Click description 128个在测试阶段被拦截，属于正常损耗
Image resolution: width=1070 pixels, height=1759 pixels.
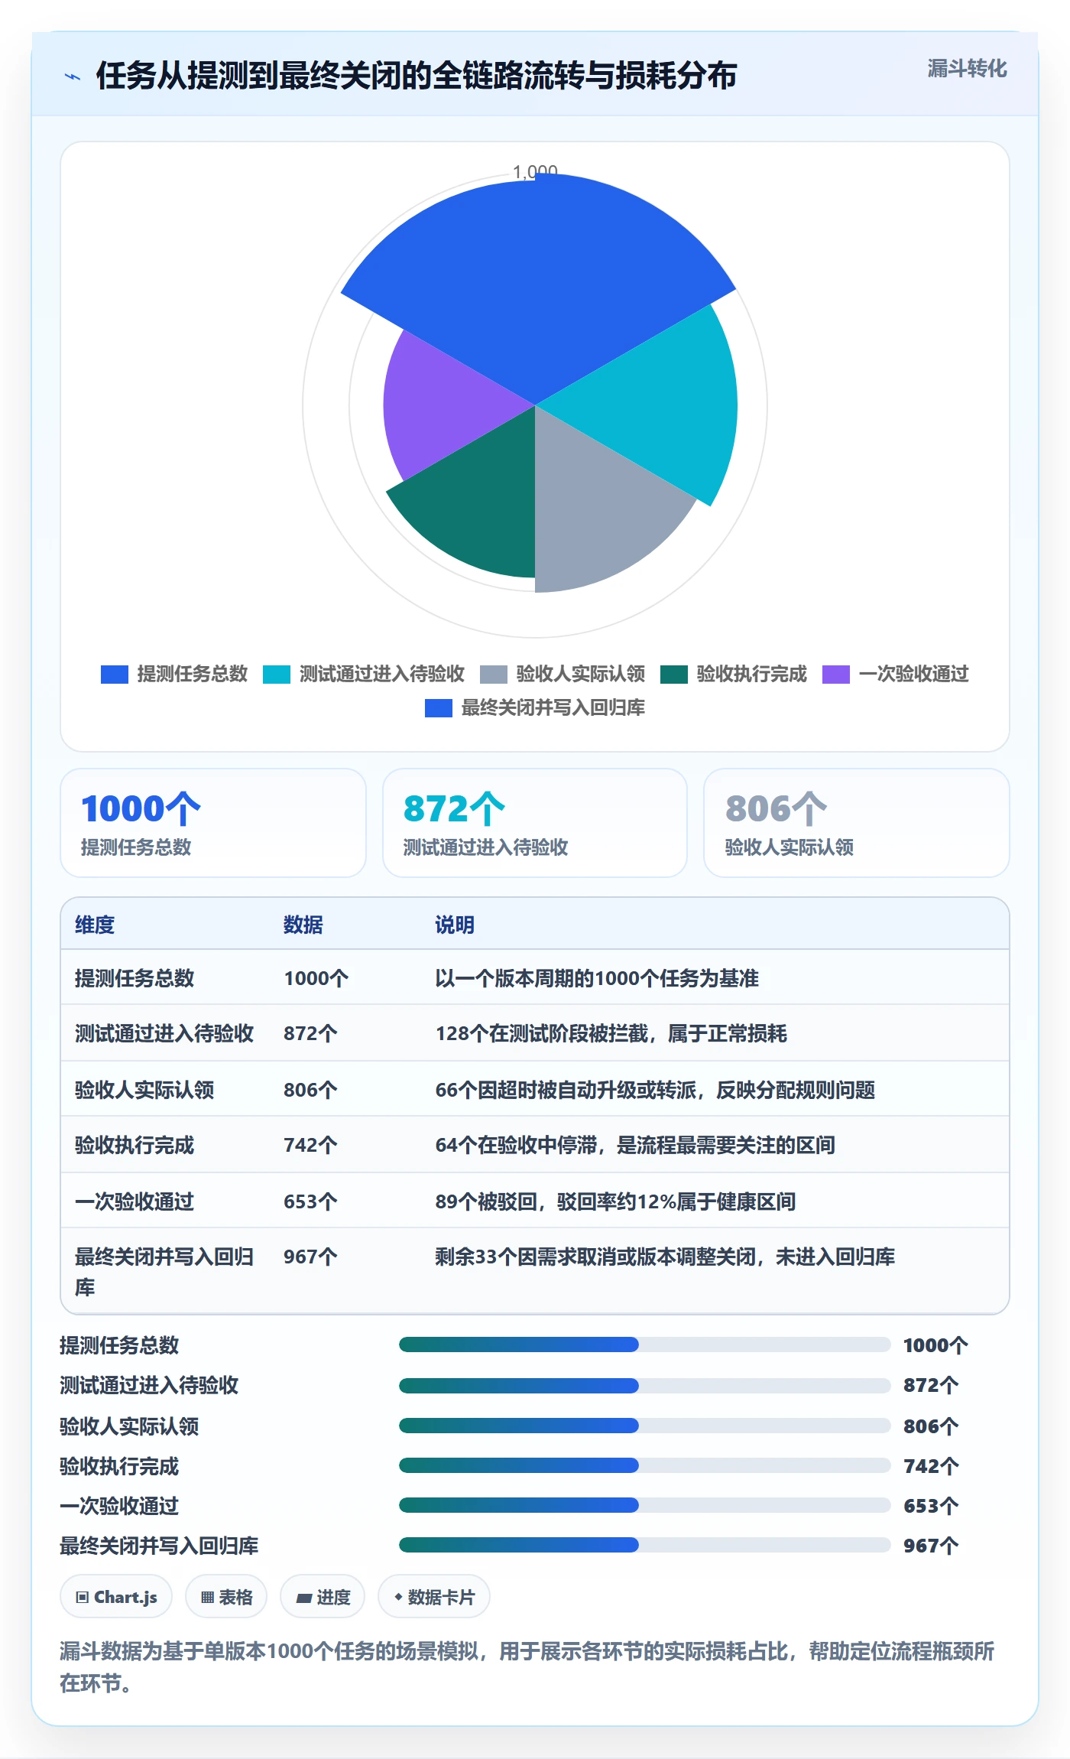(x=611, y=1033)
